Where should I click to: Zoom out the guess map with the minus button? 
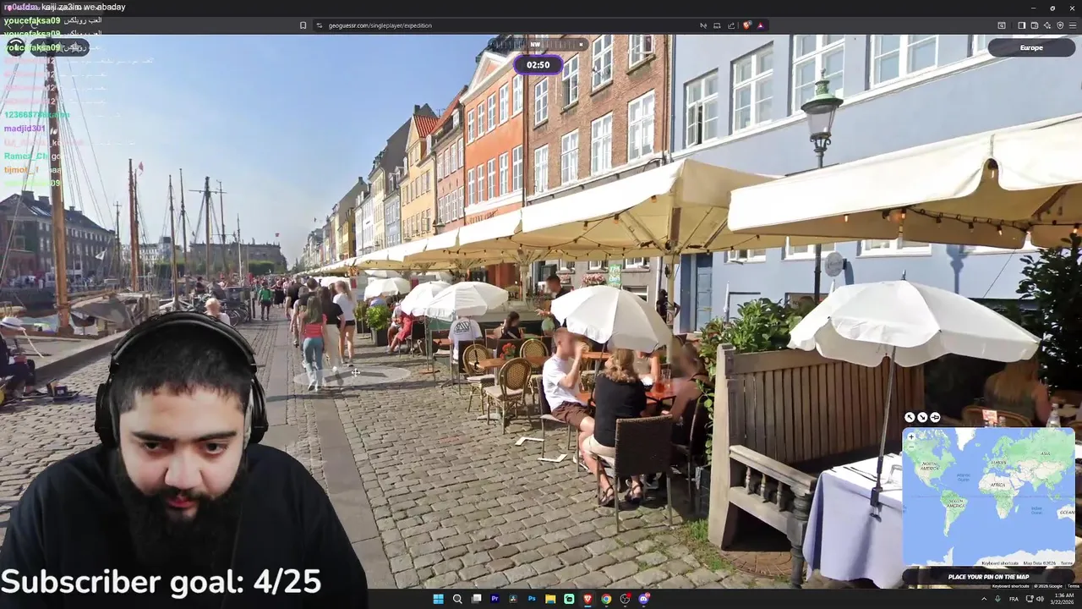click(x=911, y=447)
